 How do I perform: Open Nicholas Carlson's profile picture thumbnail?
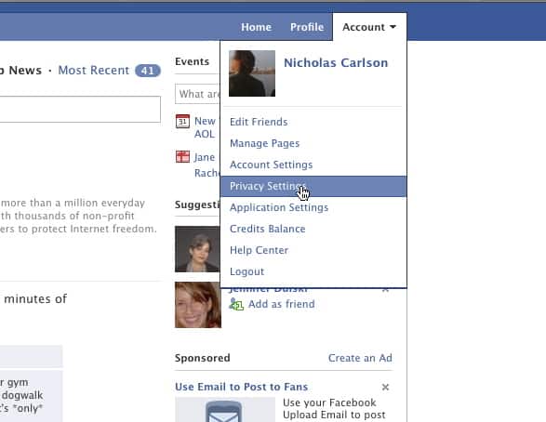pos(252,73)
